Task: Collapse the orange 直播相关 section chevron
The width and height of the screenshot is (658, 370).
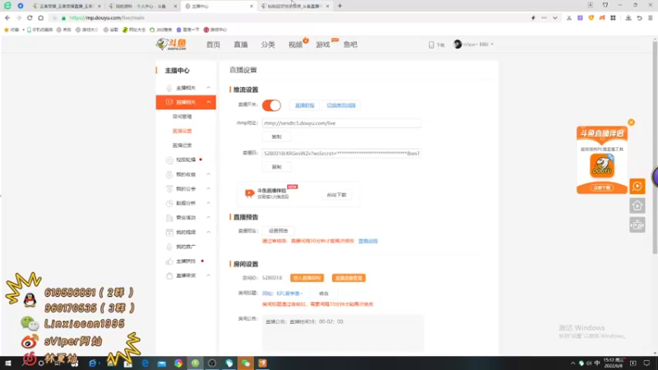Action: point(208,102)
